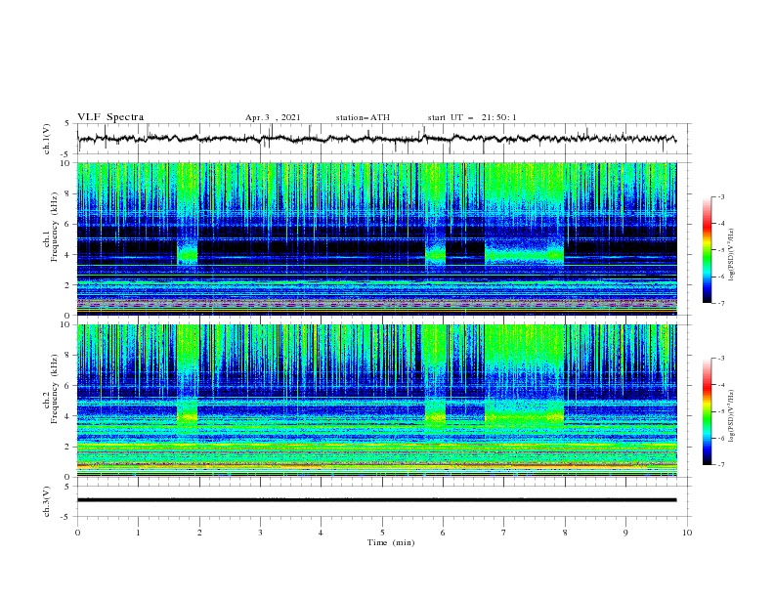Click the 'ch.1(V)' waveform axis label
The image size is (774, 598).
pos(47,139)
